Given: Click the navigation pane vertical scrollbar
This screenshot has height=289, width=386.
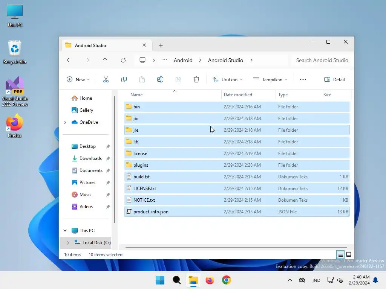Looking at the screenshot, I should (x=115, y=160).
